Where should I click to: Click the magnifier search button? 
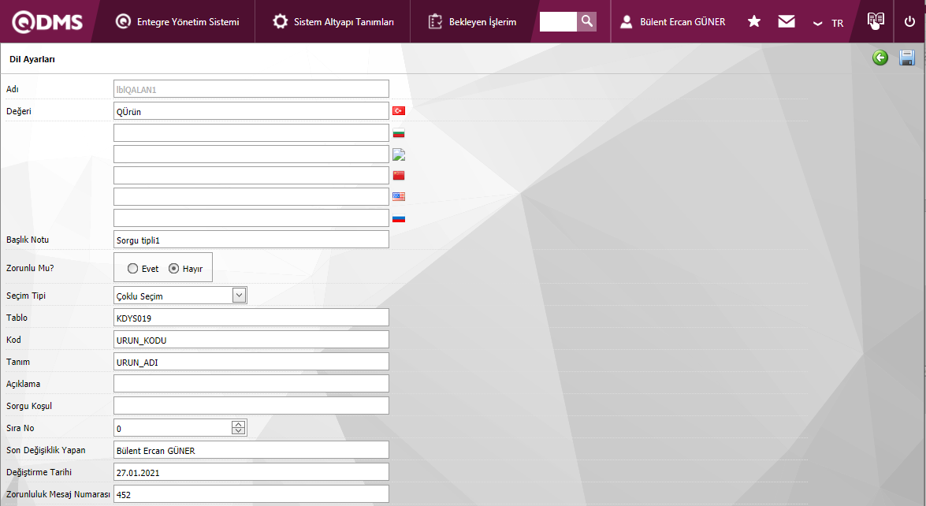587,21
